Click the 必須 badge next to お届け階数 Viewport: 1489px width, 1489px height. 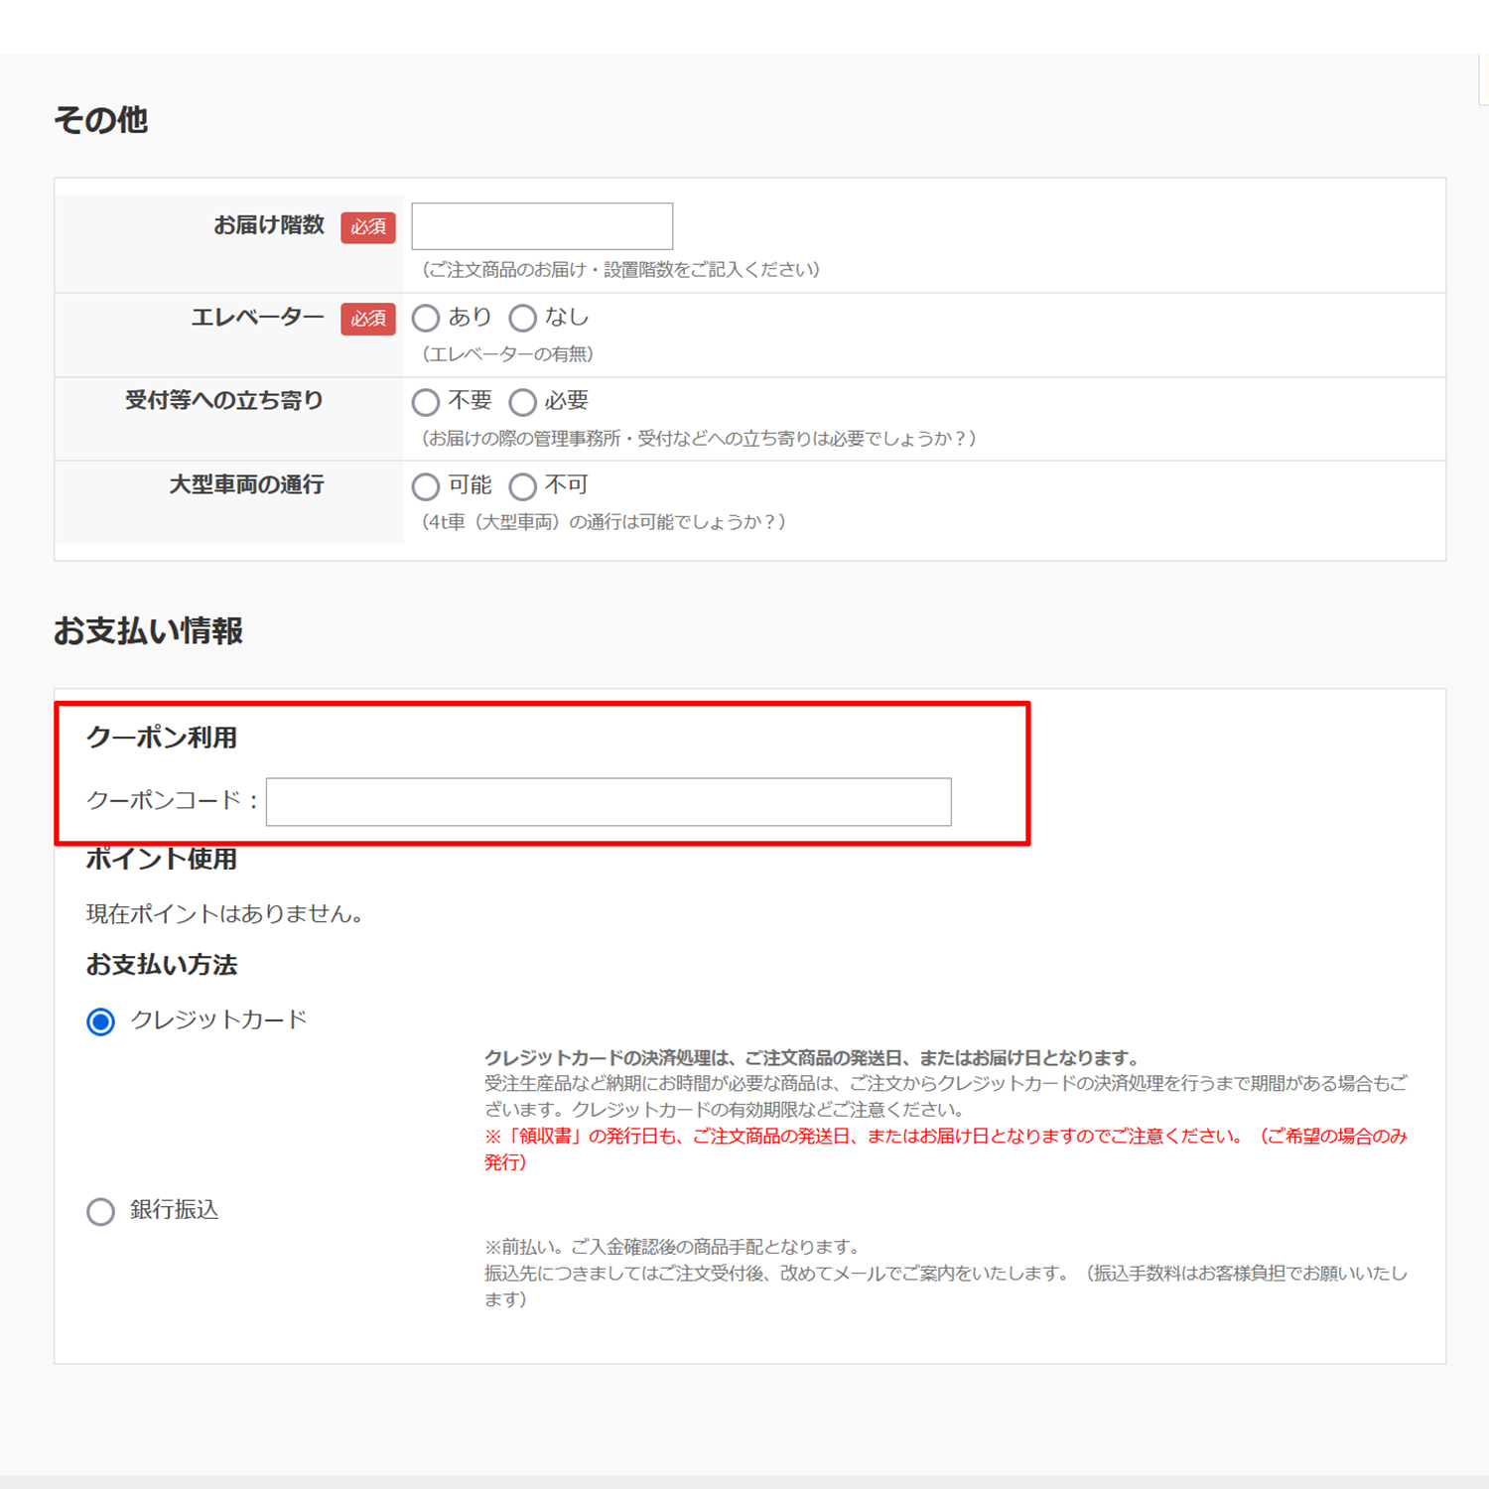point(368,227)
